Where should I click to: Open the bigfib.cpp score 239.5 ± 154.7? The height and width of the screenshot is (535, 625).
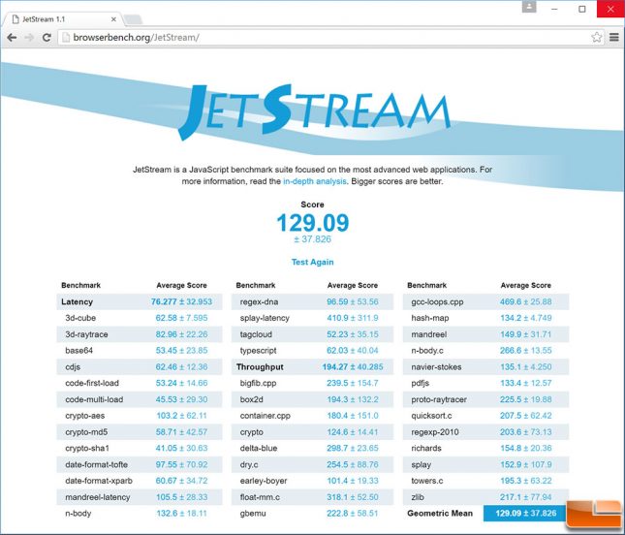[353, 383]
